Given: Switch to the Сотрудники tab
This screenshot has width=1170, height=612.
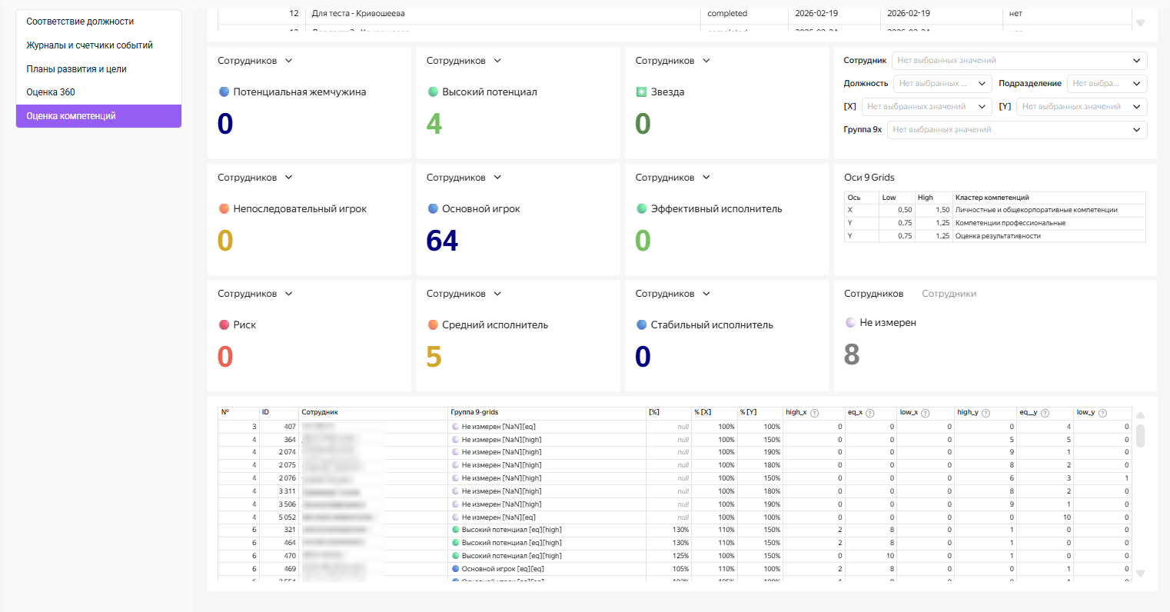Looking at the screenshot, I should pyautogui.click(x=949, y=294).
